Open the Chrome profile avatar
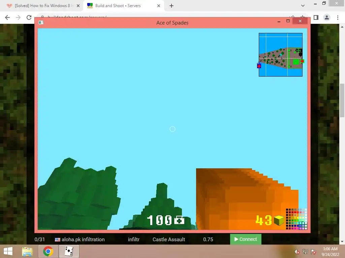 (x=327, y=17)
